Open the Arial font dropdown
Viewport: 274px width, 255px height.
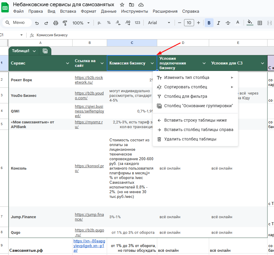tap(159, 23)
